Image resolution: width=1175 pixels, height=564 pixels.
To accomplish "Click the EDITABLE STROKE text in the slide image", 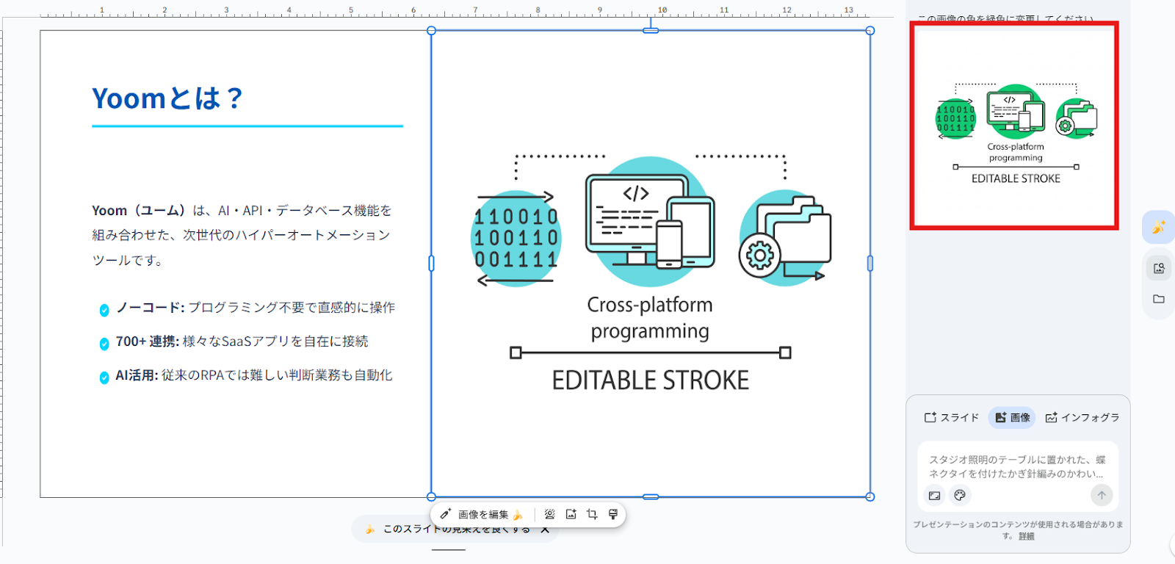I will click(x=651, y=380).
